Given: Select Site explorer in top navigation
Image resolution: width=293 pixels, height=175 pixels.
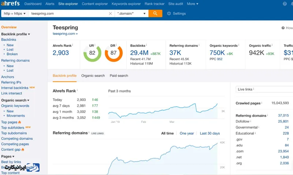Looking at the screenshot, I should [68, 4].
